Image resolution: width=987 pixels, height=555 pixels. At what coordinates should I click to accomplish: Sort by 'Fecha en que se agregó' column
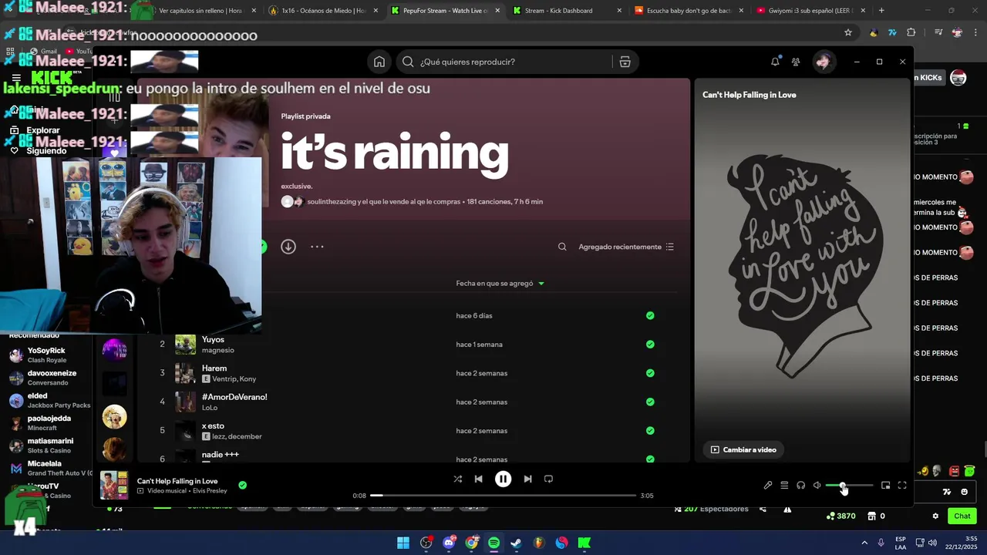click(500, 283)
